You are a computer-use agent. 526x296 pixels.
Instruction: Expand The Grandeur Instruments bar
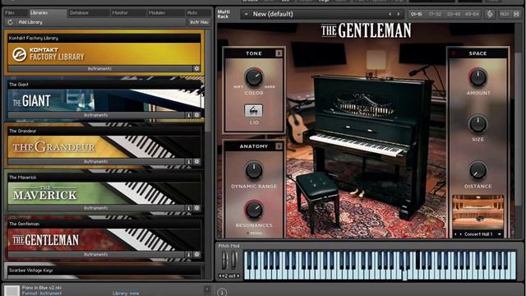[x=96, y=161]
